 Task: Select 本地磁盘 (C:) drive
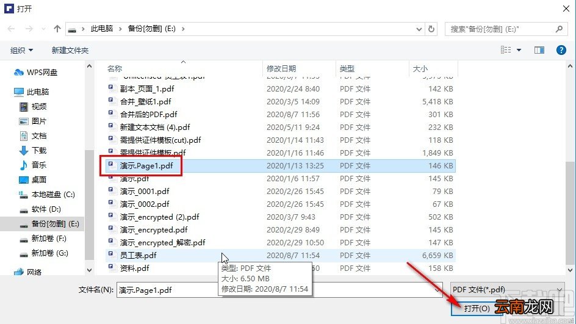46,194
